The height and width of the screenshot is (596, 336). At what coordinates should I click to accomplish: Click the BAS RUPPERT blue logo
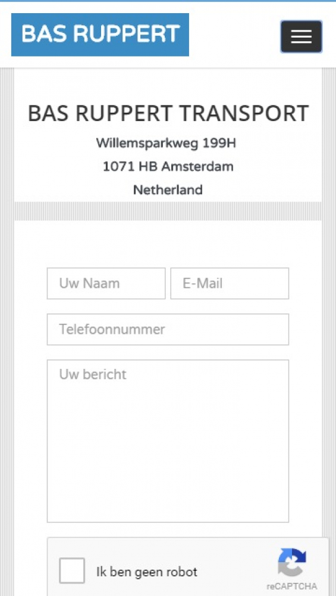point(100,35)
